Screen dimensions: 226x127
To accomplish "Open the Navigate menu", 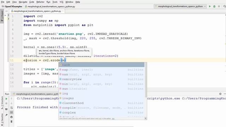I will tap(23, 2).
